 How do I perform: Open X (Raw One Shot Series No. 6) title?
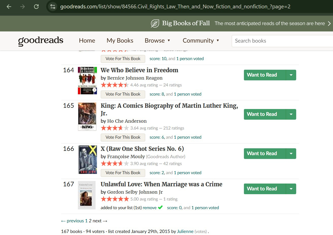[x=142, y=149]
